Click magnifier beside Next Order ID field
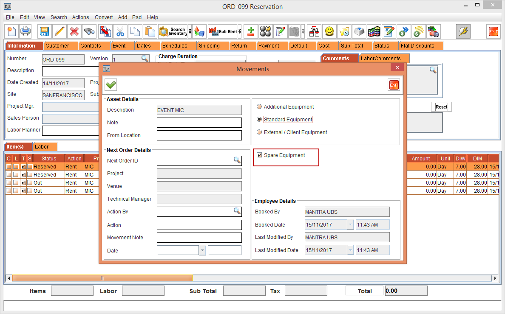Viewport: 505px width, 314px height. point(237,160)
